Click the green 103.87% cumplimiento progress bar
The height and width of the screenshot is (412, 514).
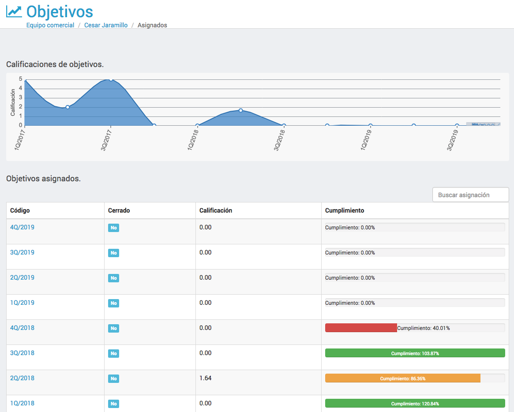coord(415,353)
